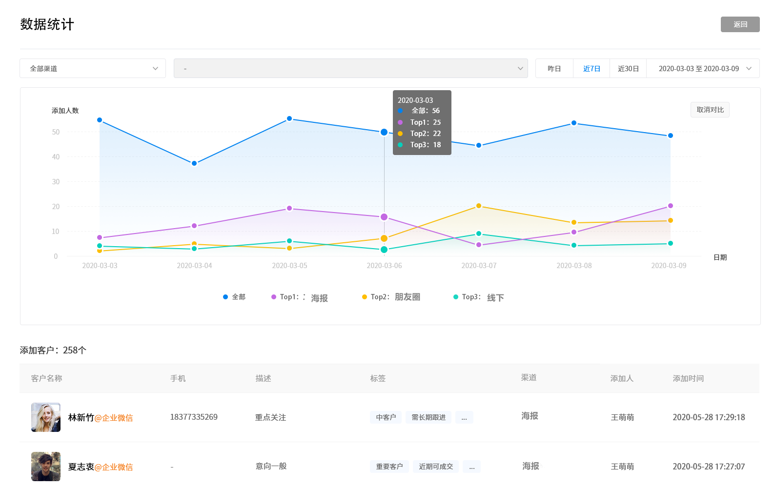775x487 pixels.
Task: Click the yellow Top2 point on 2020-03-07
Action: click(479, 206)
